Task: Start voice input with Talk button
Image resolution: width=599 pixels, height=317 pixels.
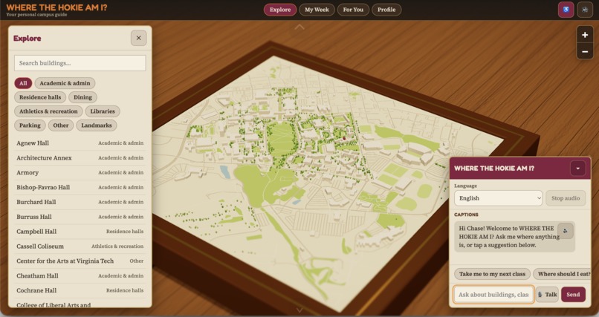Action: coord(547,295)
